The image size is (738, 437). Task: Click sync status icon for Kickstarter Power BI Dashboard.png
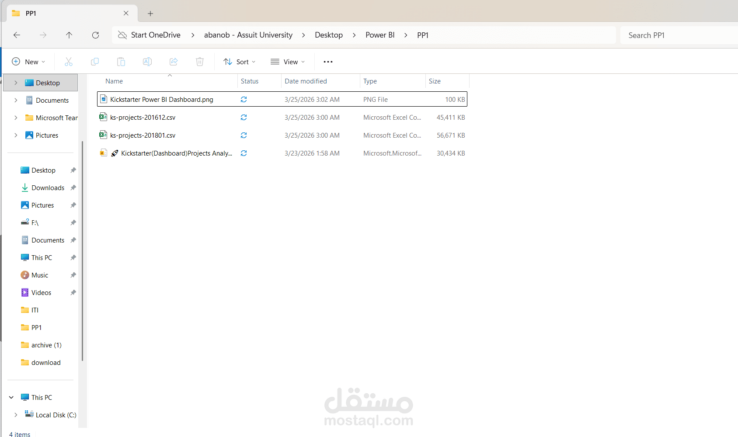244,100
